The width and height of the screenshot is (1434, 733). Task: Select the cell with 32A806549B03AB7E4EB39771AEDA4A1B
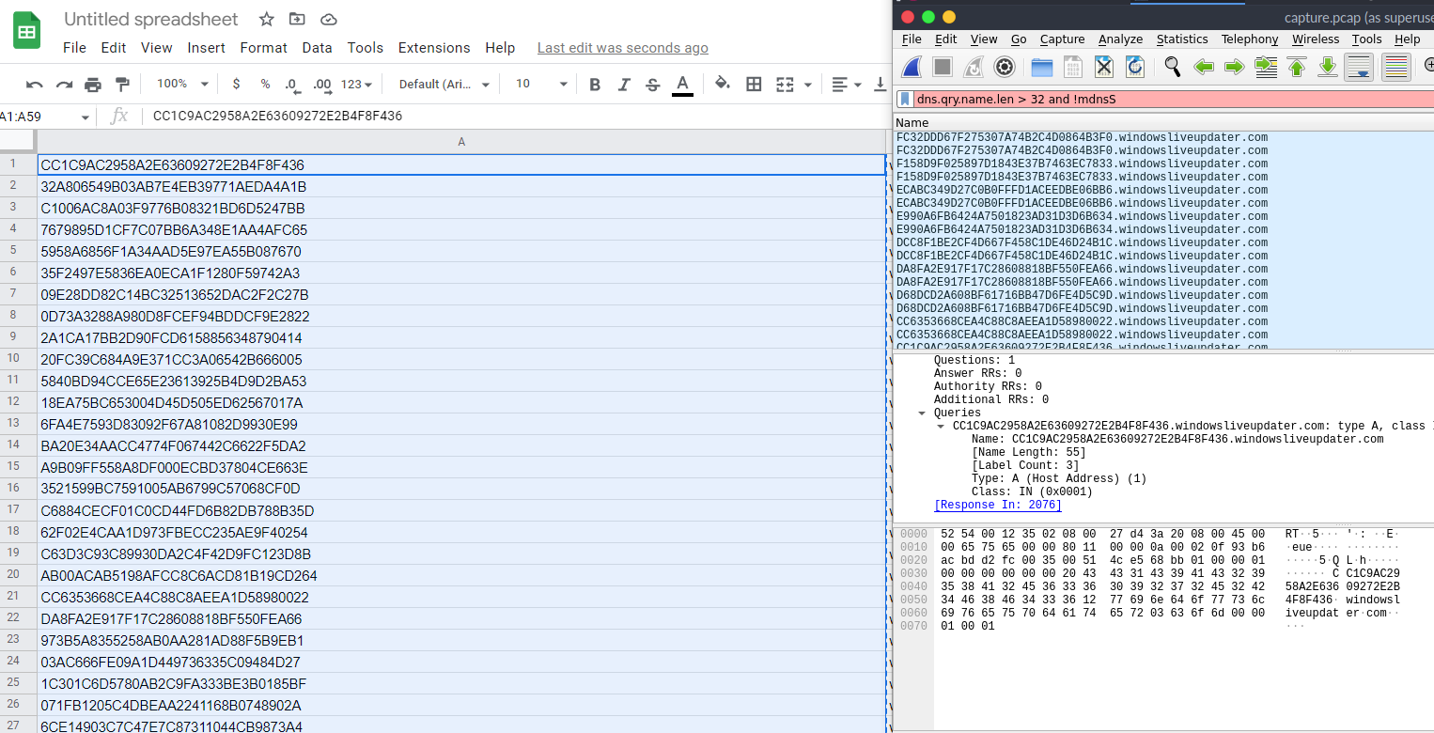click(x=461, y=186)
